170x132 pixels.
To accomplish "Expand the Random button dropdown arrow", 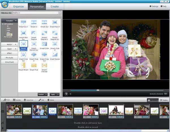I will [x=46, y=95].
